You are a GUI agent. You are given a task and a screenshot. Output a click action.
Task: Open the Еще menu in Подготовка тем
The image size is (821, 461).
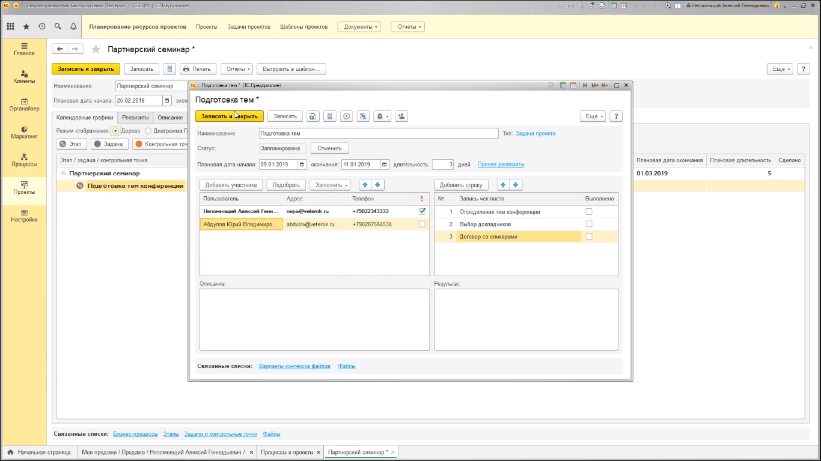[593, 116]
